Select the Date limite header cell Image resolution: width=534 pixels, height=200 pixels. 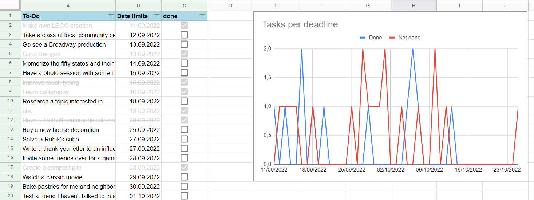click(x=139, y=16)
